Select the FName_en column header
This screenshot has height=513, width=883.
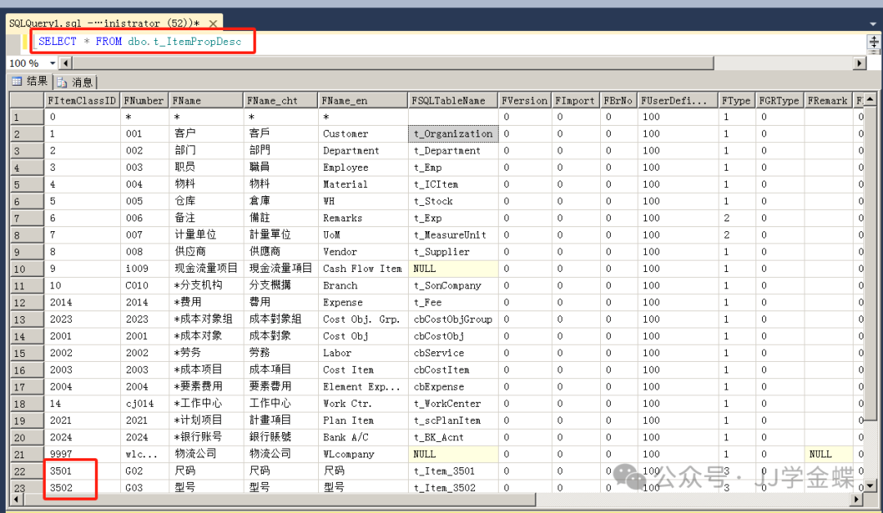(x=363, y=100)
